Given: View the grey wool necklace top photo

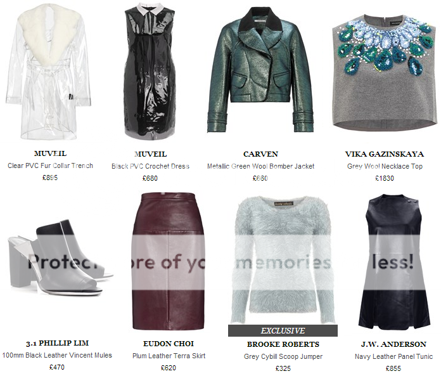Looking at the screenshot, I should tap(385, 73).
